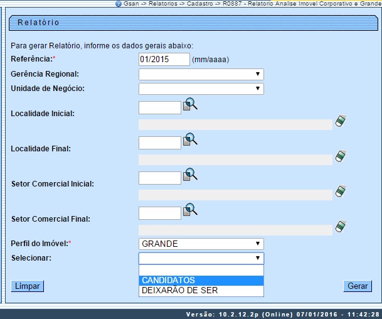The image size is (382, 319).
Task: Search Localidade Inicial with magnifier icon
Action: click(x=190, y=104)
